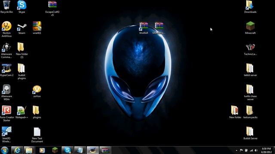Launch Internet Explorer from the taskbar
Viewport: 275px width, 154px height.
17,150
